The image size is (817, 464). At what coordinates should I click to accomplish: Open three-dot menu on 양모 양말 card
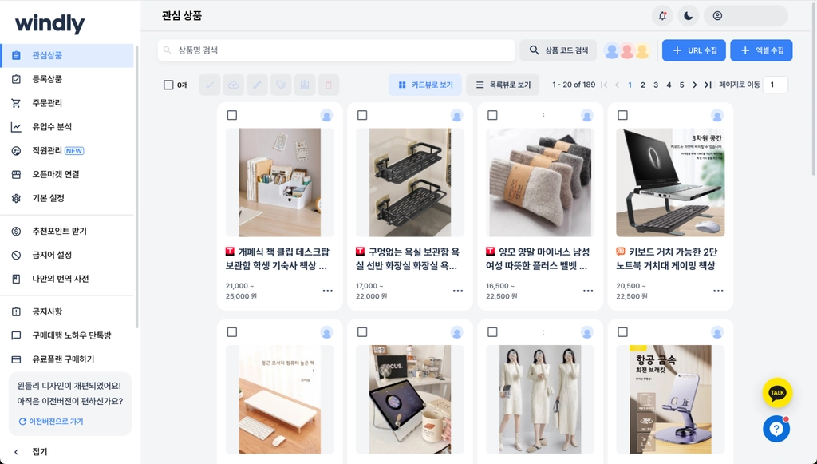[x=588, y=291]
